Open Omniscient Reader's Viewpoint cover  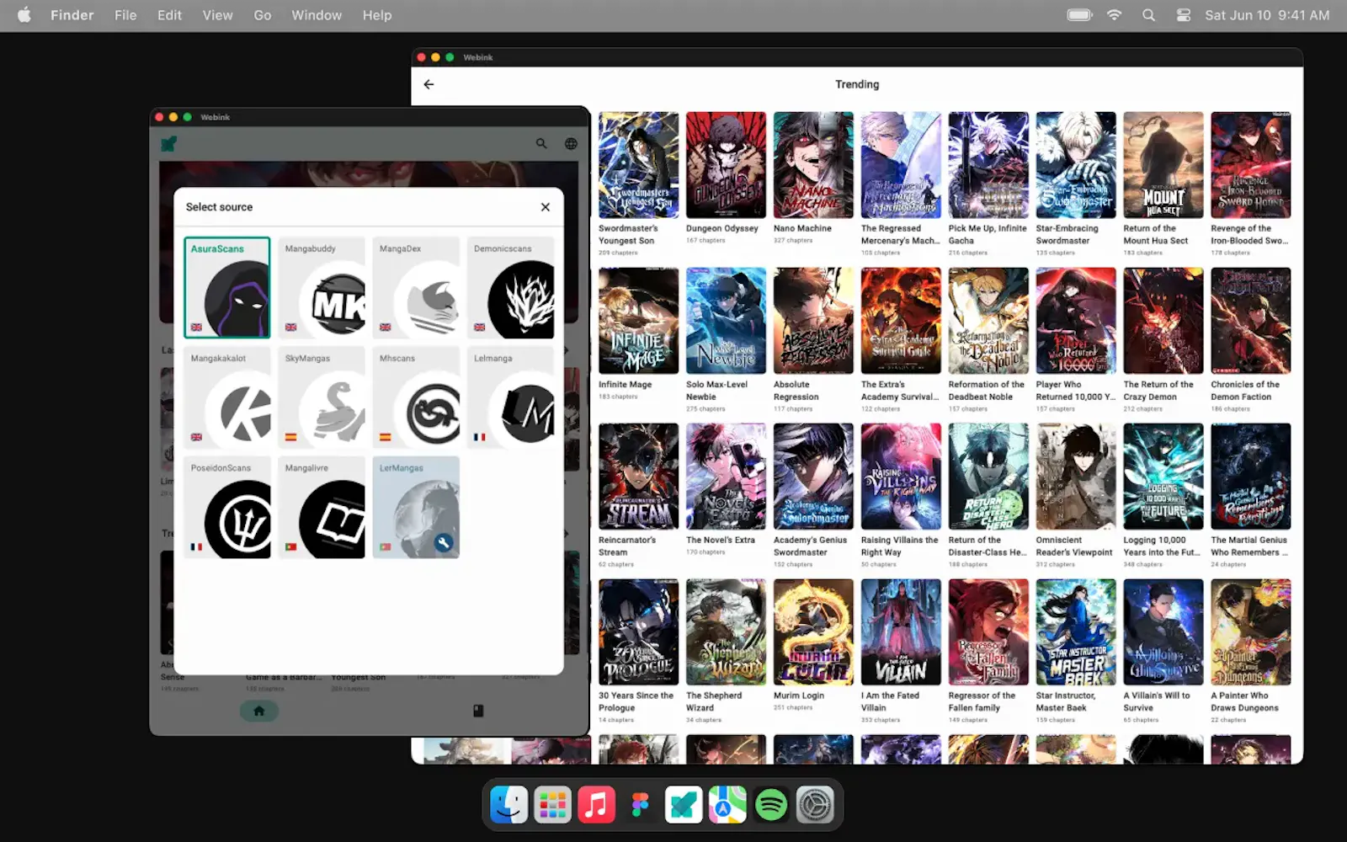pos(1076,477)
